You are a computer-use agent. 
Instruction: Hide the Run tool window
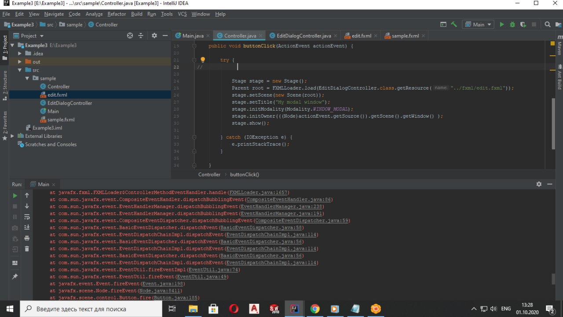(x=550, y=184)
